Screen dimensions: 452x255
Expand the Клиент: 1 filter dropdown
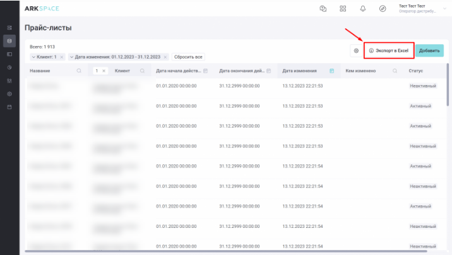point(33,57)
